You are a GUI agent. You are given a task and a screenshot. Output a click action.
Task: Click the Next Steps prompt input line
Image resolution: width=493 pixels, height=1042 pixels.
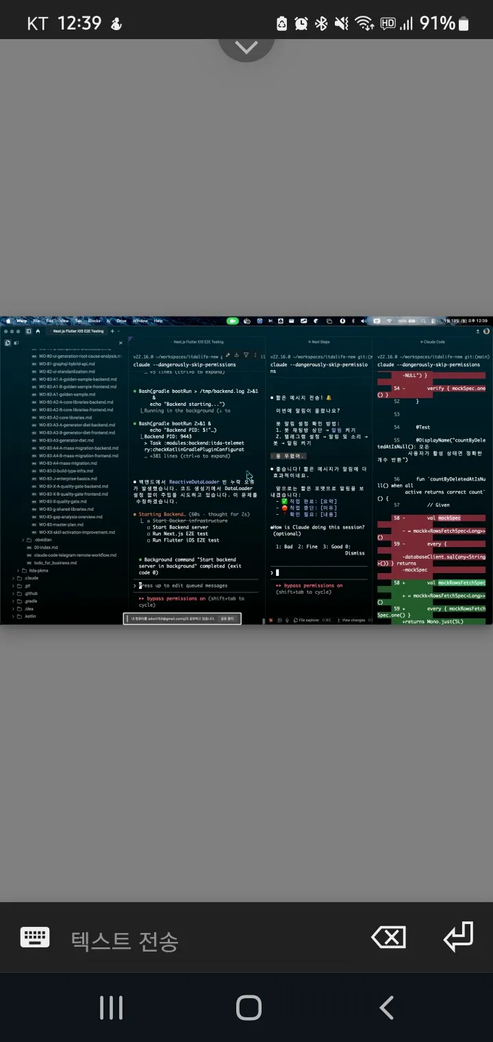click(318, 572)
